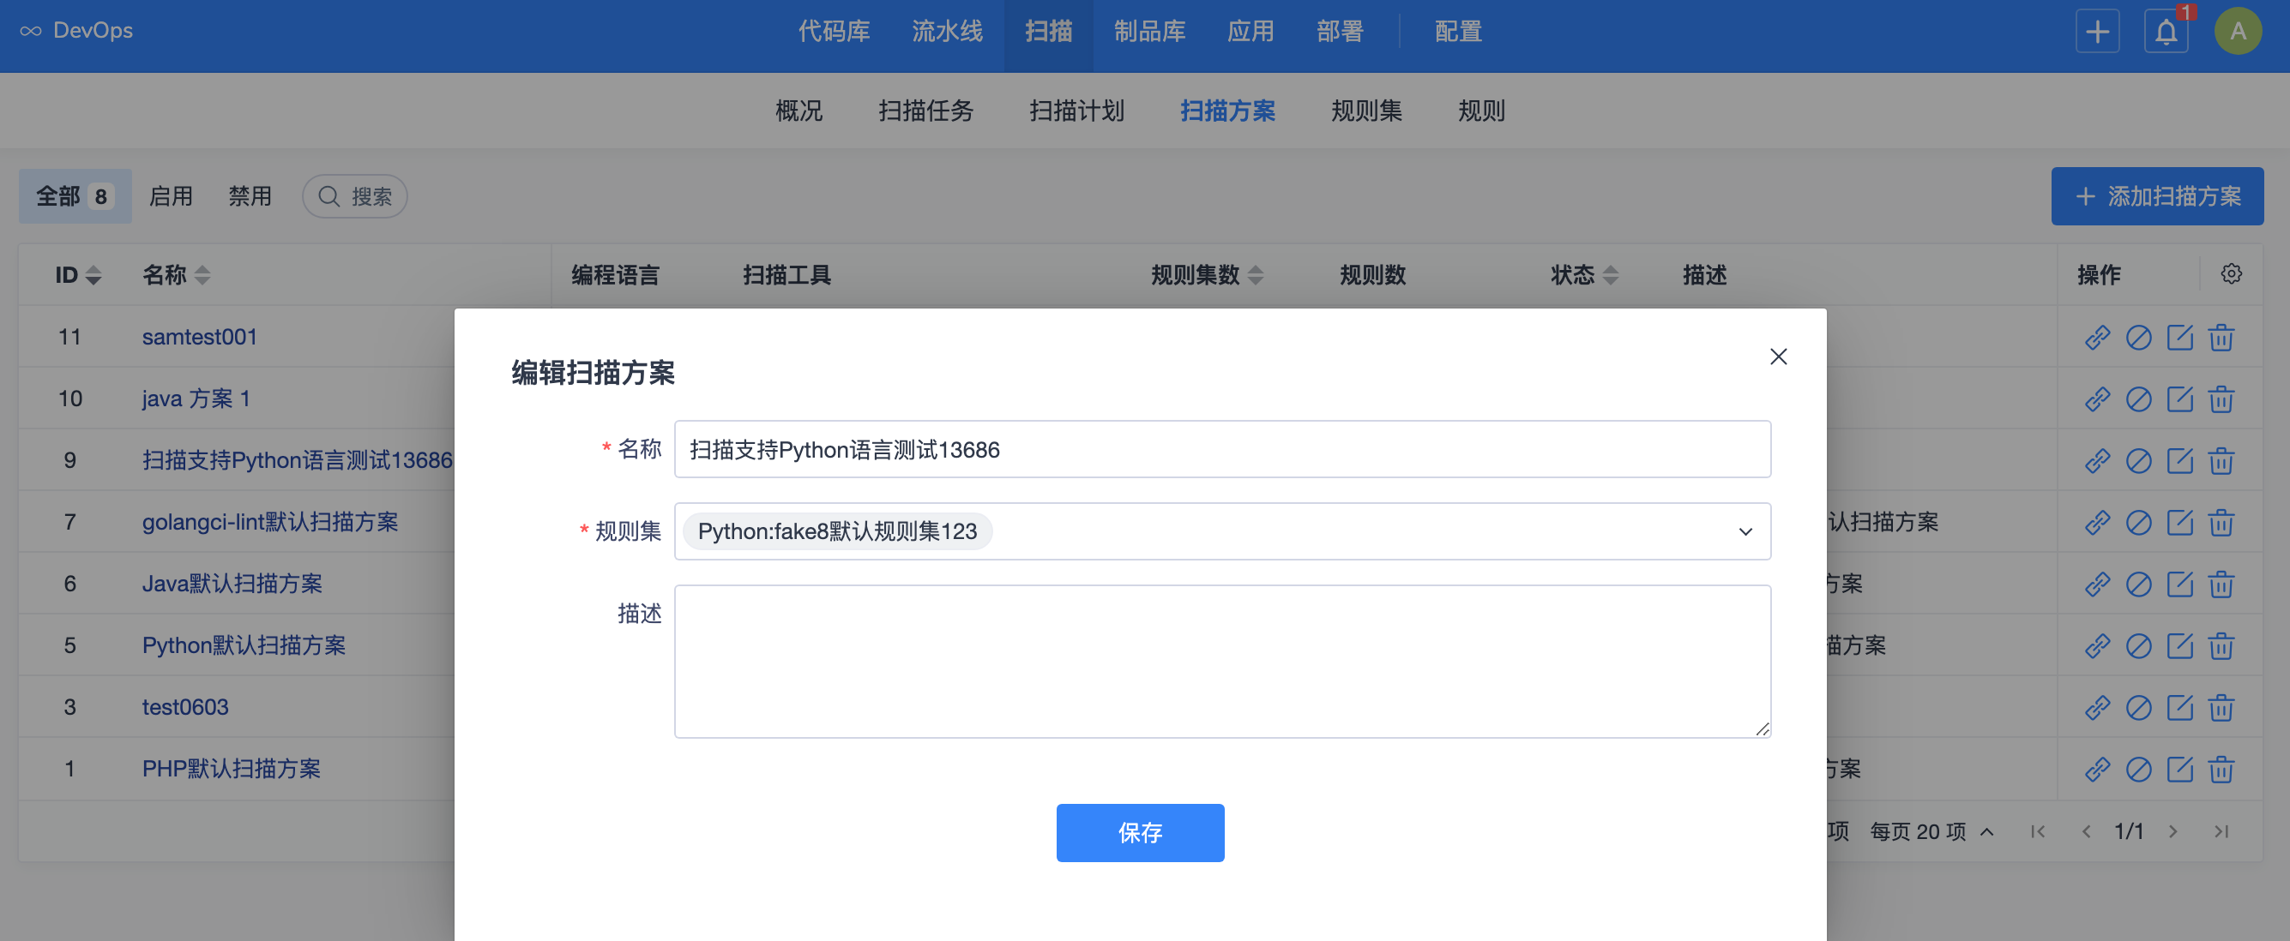The height and width of the screenshot is (941, 2290).
Task: Click the link icon for samtest001 row
Action: click(2097, 338)
